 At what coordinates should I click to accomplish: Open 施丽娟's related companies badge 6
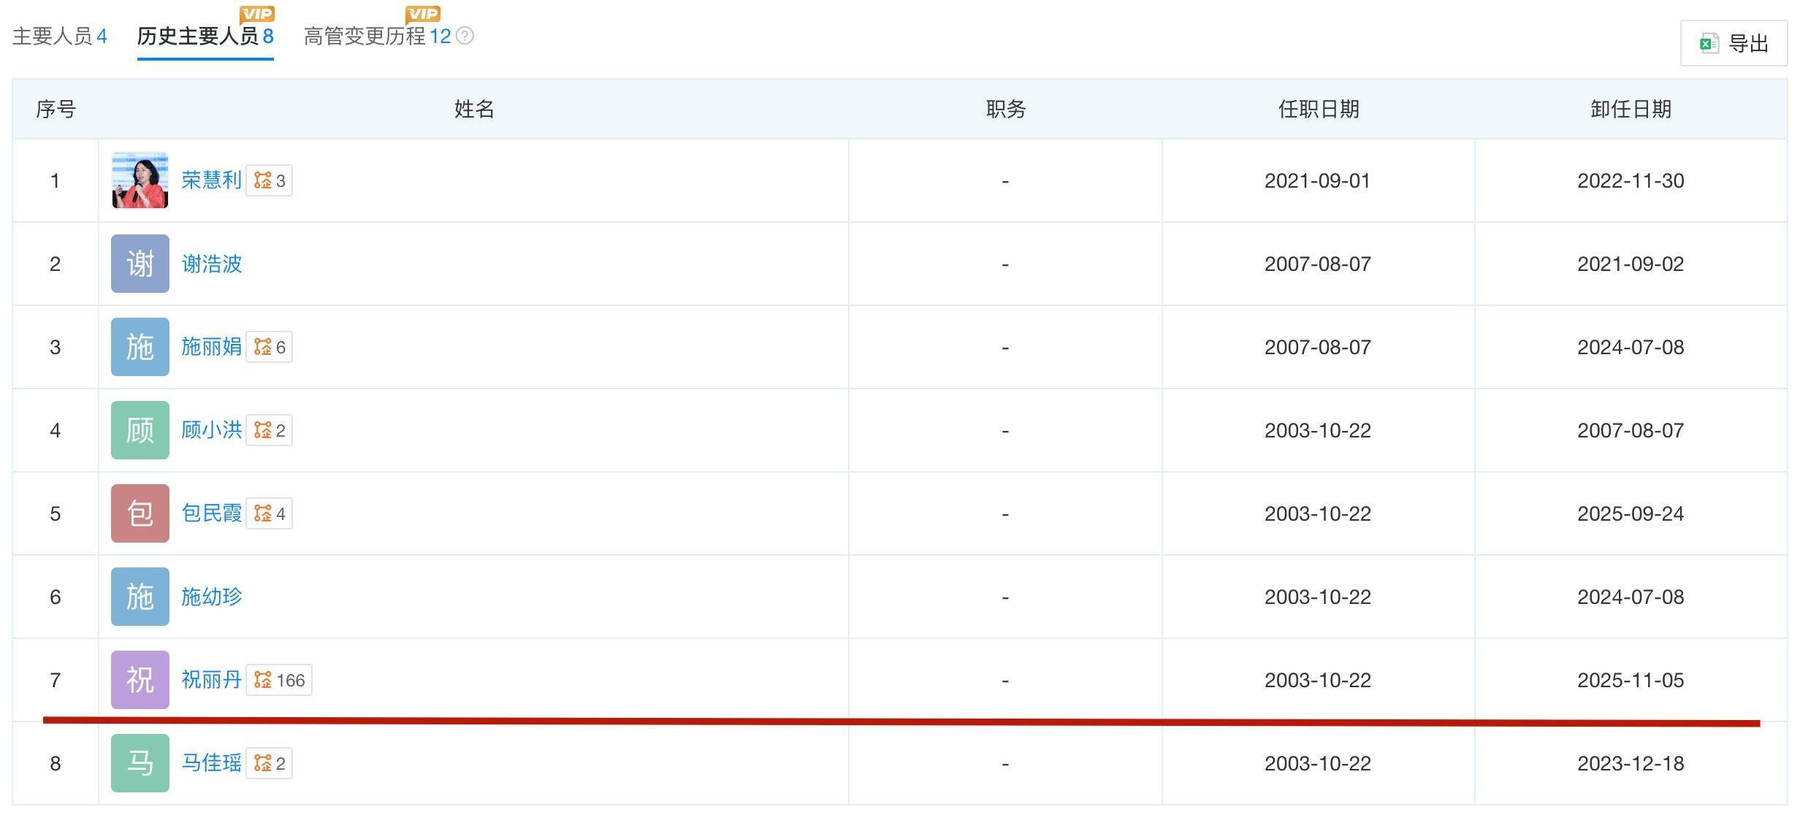269,347
